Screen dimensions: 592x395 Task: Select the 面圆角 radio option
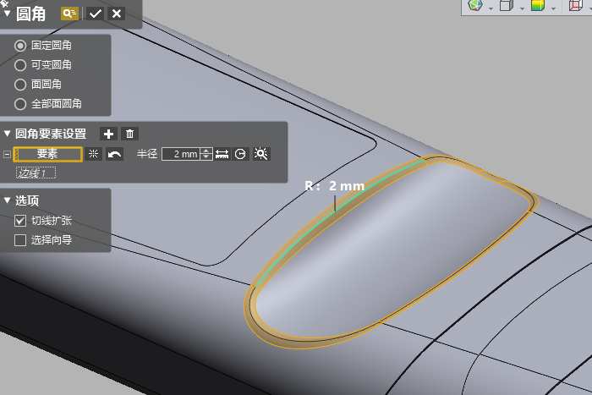coord(21,85)
